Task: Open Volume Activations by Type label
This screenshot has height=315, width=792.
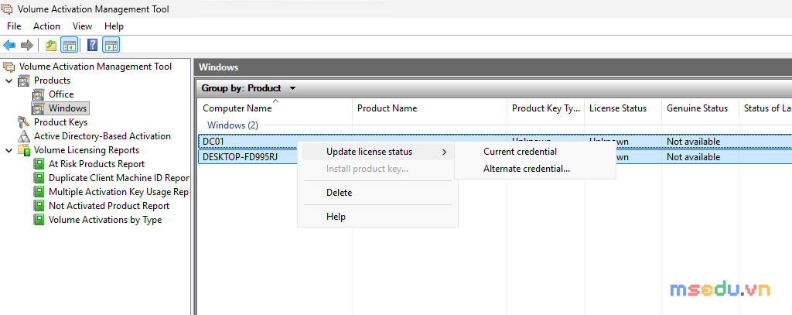Action: [105, 220]
